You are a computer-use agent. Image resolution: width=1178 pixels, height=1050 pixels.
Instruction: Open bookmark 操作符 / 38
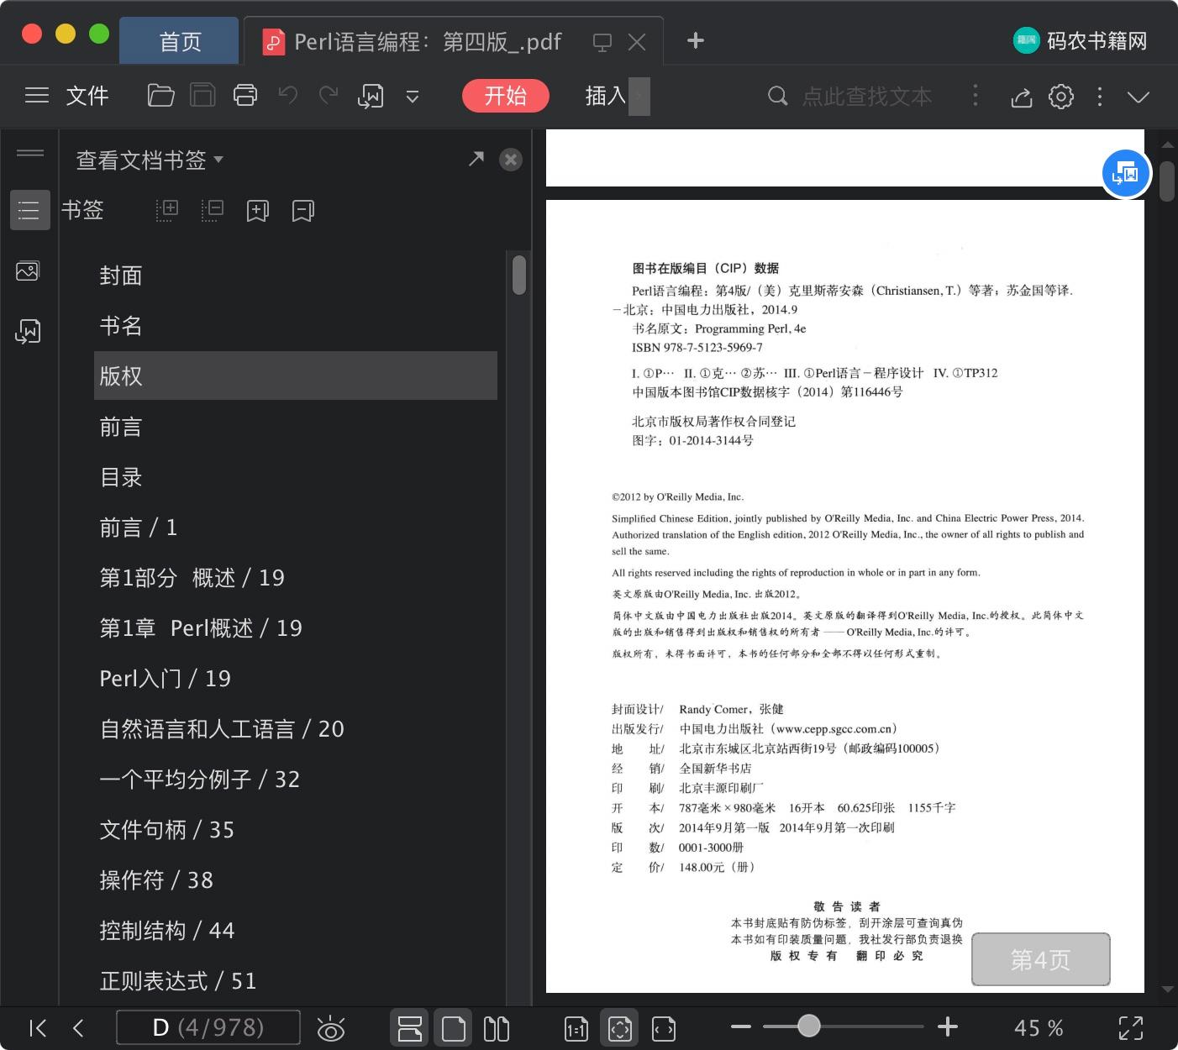click(295, 880)
